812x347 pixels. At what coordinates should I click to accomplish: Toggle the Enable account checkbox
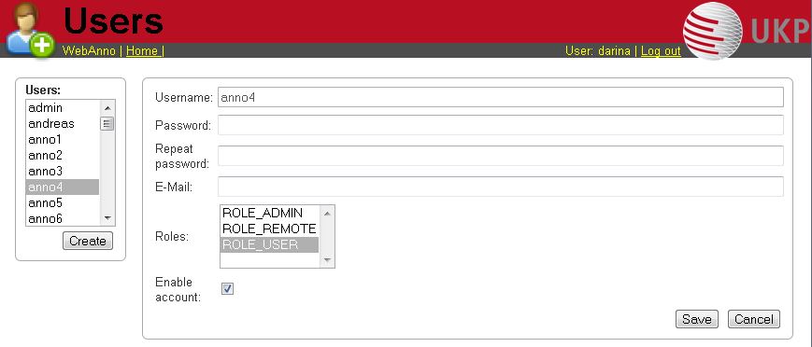coord(227,288)
